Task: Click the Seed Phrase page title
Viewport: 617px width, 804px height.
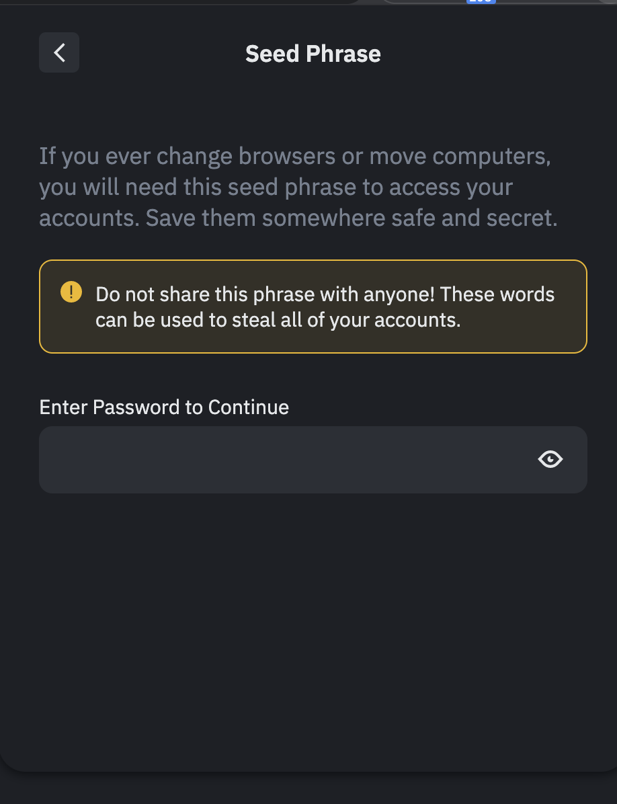Action: 313,53
